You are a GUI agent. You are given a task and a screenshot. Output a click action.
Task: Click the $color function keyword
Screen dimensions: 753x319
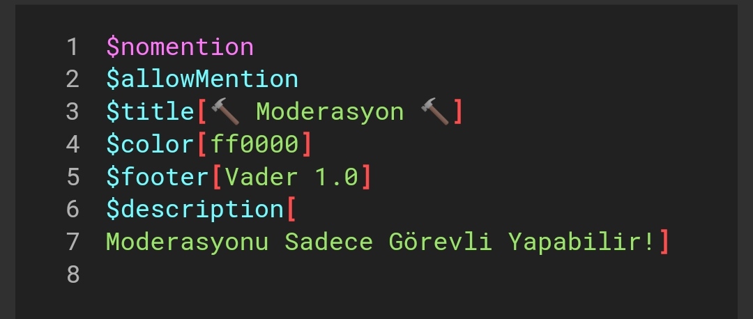(151, 144)
